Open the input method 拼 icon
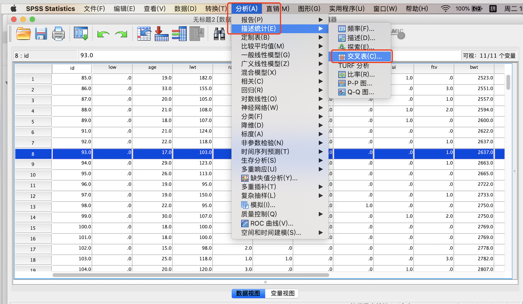Viewport: 523px width, 304px height. point(493,9)
